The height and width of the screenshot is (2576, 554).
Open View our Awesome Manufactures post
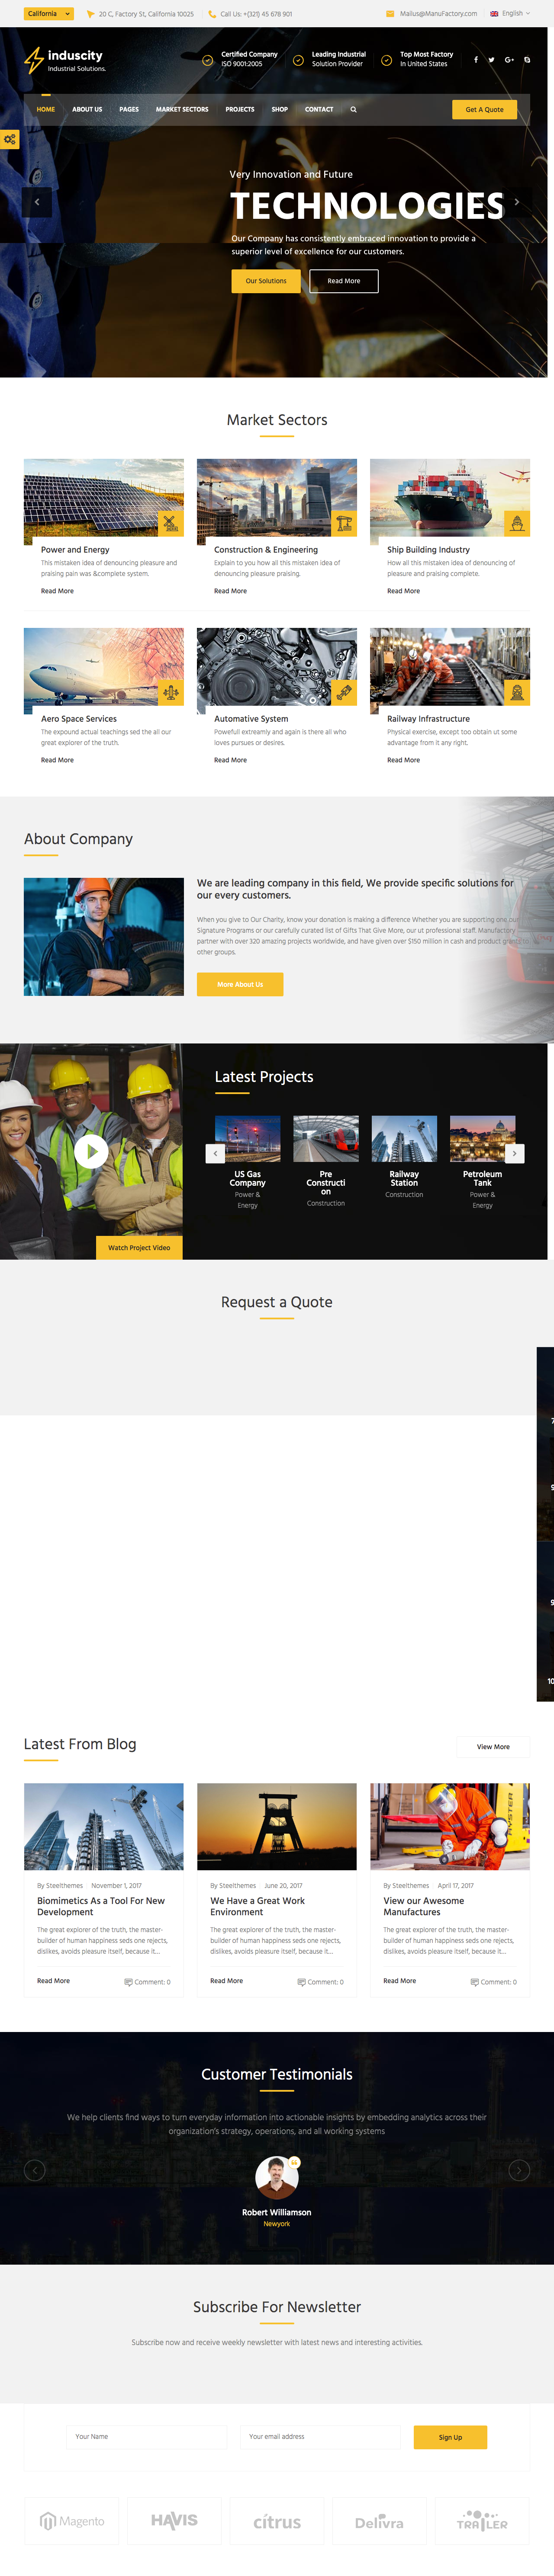[424, 1906]
